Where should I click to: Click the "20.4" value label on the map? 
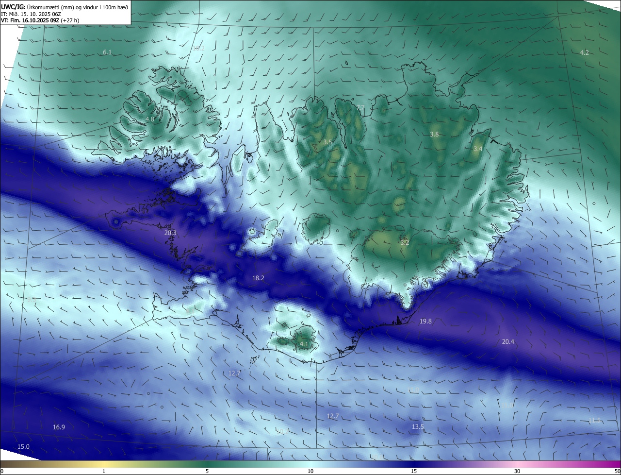(x=508, y=341)
